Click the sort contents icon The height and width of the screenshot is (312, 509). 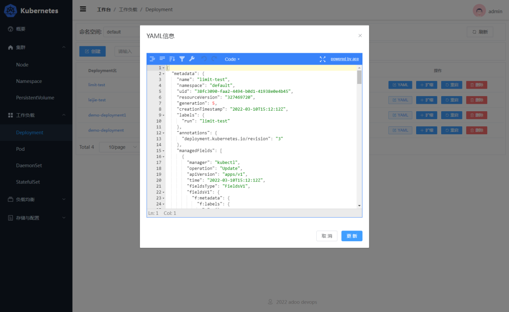pos(172,59)
